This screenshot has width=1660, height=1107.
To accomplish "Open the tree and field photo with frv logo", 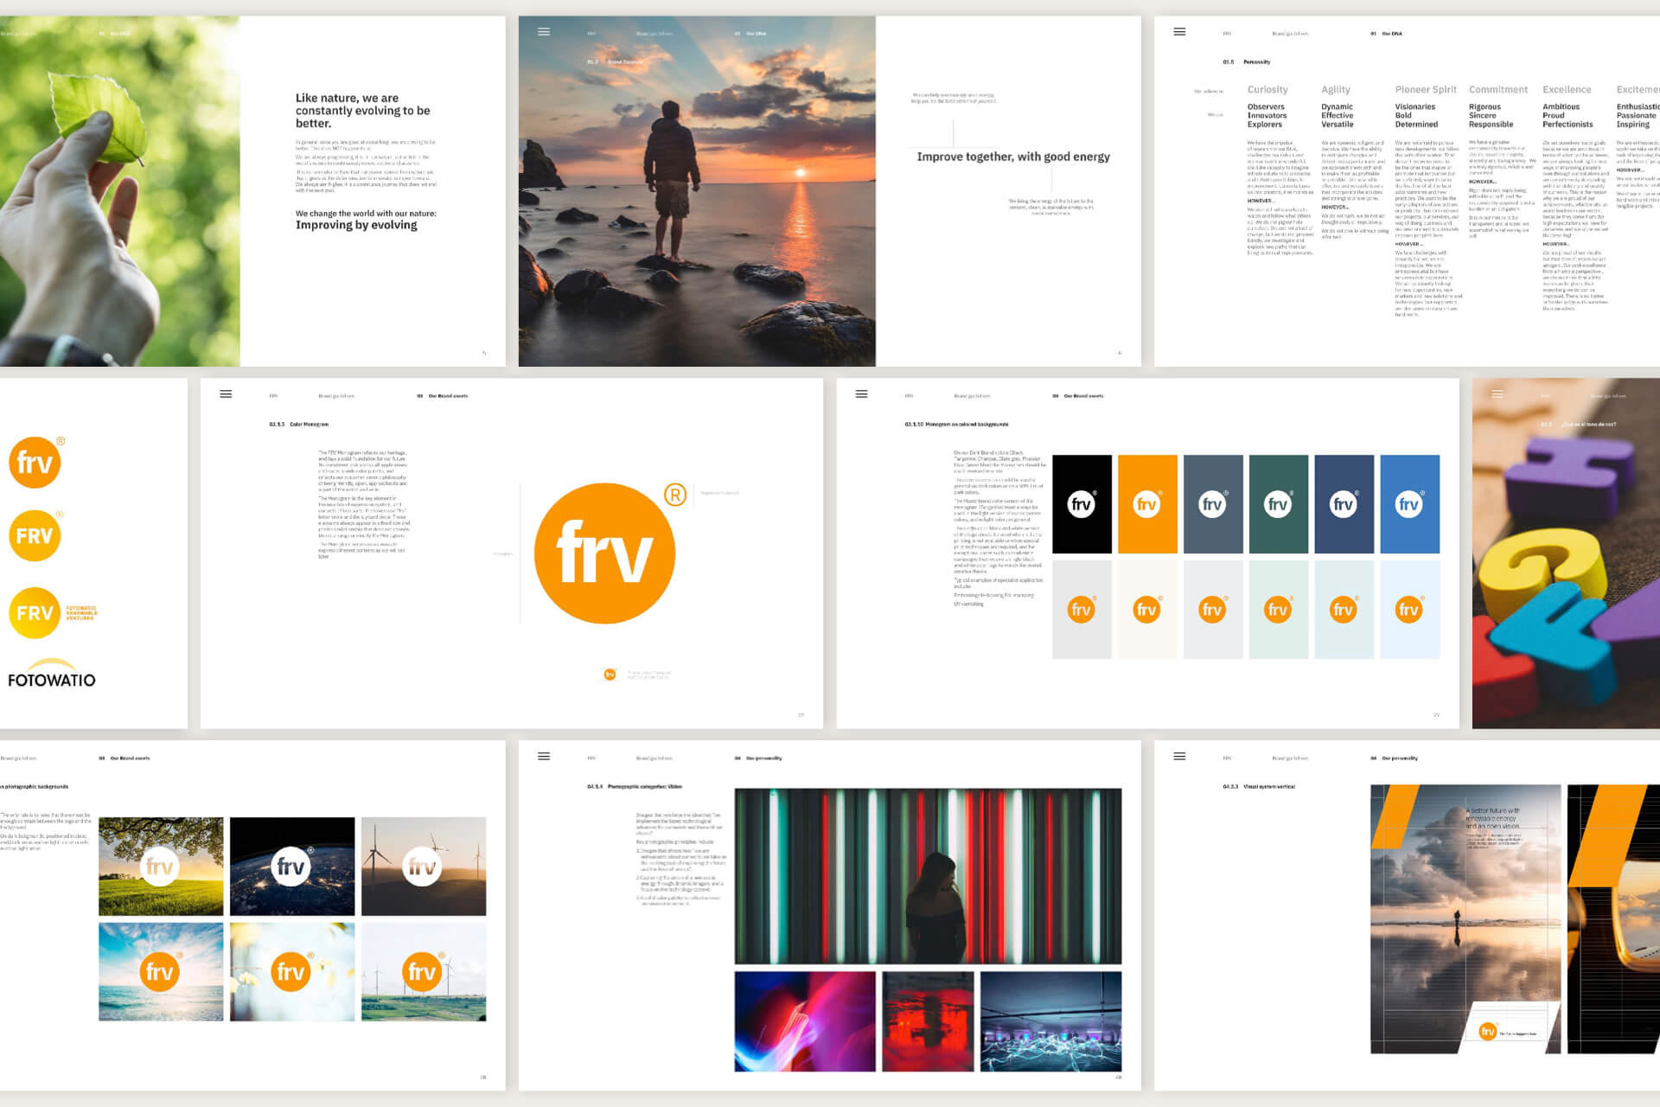I will click(x=161, y=867).
